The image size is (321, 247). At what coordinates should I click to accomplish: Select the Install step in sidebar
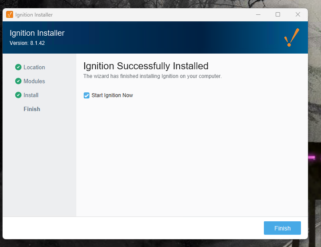pos(31,95)
